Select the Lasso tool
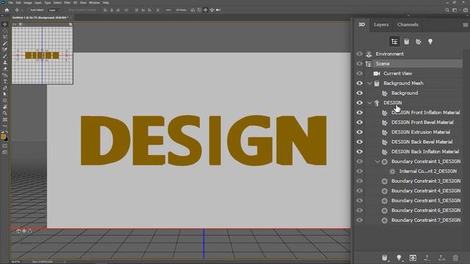 click(x=5, y=37)
